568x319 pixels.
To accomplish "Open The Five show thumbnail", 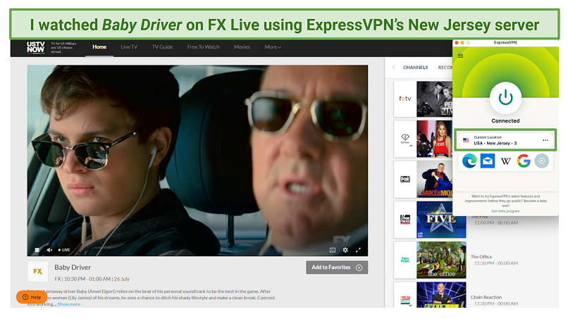I will [441, 220].
